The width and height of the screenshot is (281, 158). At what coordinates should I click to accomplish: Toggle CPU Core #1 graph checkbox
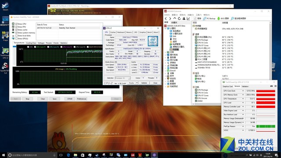35,47
